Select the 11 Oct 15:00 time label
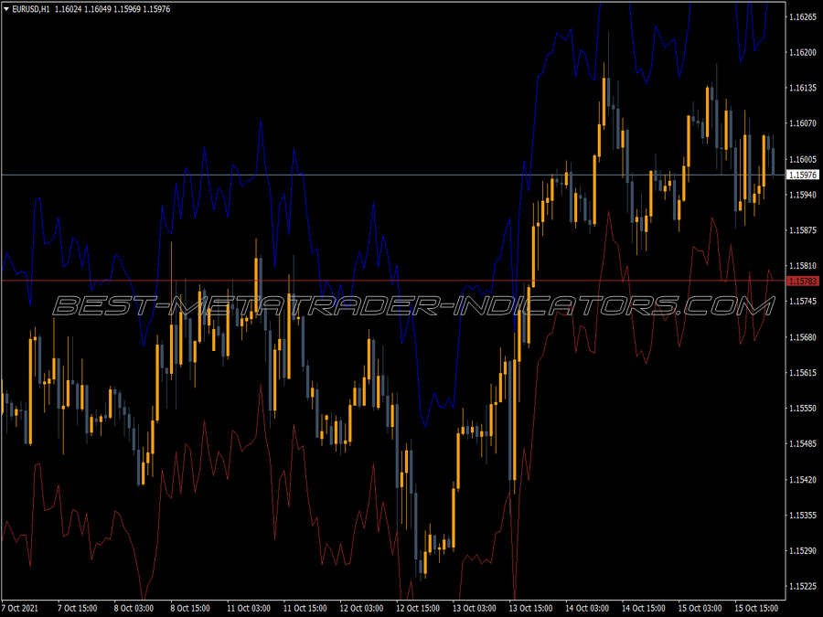Viewport: 823px width, 617px height. point(305,608)
